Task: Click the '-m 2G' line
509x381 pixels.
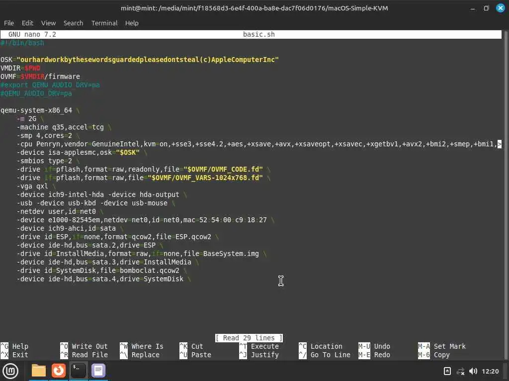Action: [x=30, y=119]
